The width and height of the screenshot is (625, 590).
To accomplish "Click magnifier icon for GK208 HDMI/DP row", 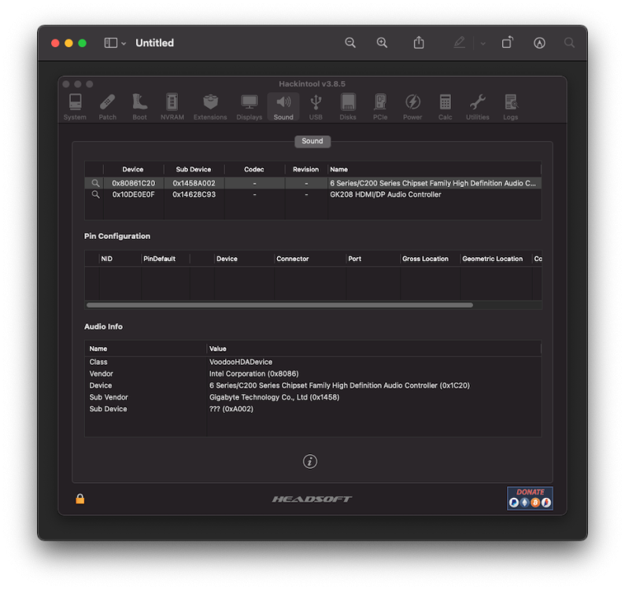I will (96, 194).
